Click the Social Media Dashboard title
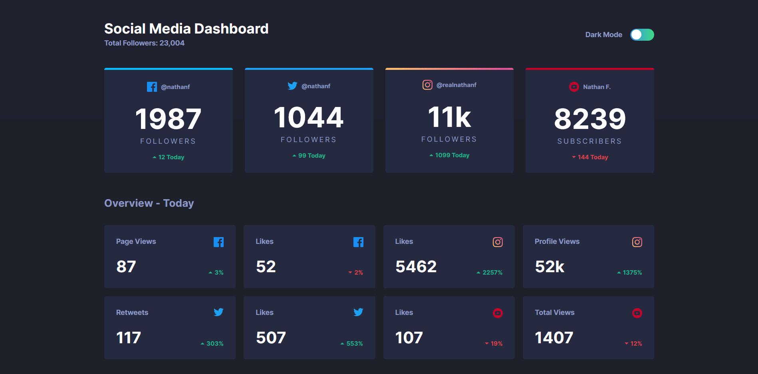The image size is (758, 374). pos(187,28)
